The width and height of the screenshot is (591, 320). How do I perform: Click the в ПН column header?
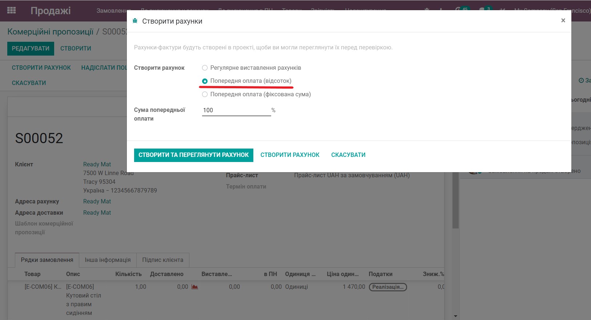tap(270, 274)
